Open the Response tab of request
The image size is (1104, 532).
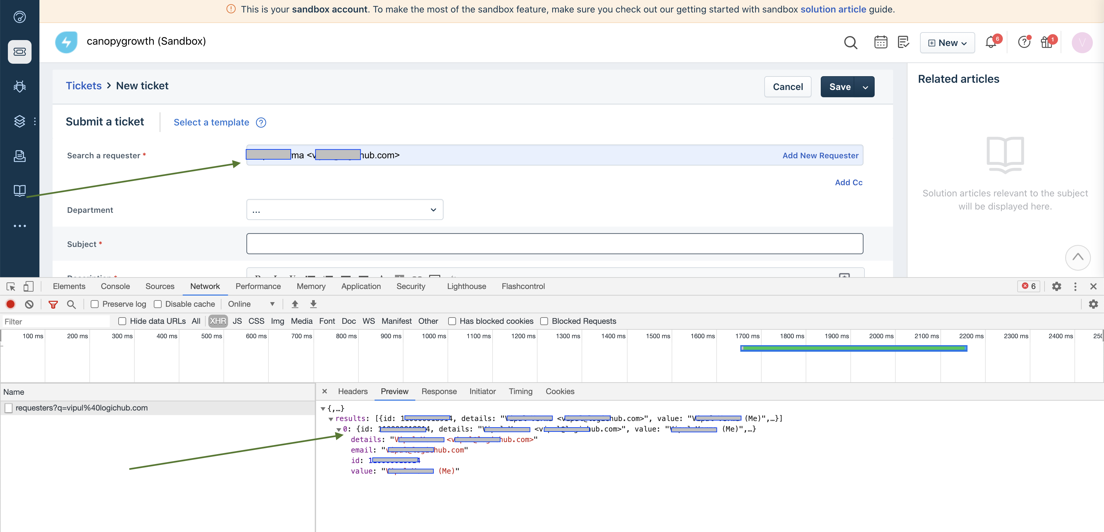click(439, 391)
